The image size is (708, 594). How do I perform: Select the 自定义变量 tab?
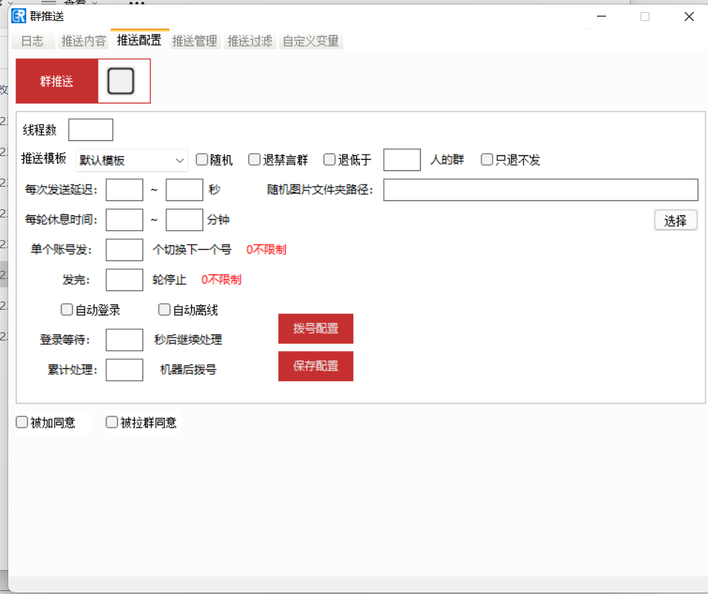pyautogui.click(x=310, y=41)
